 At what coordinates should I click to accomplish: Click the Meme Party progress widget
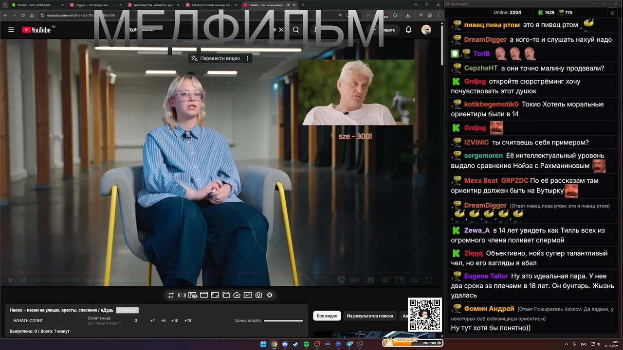point(412,342)
